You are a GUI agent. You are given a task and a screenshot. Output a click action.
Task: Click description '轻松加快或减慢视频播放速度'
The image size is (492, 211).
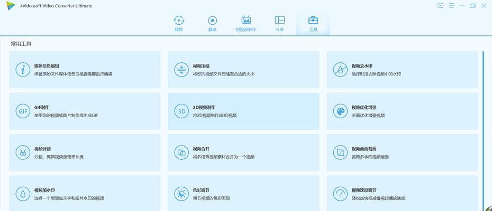pos(378,198)
